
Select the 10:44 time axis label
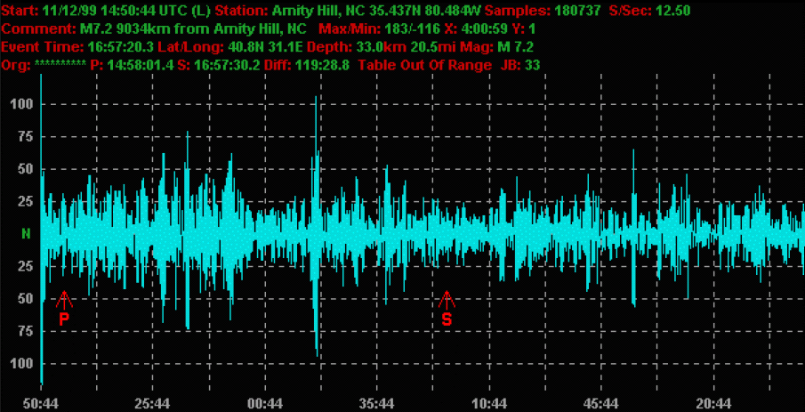click(490, 403)
